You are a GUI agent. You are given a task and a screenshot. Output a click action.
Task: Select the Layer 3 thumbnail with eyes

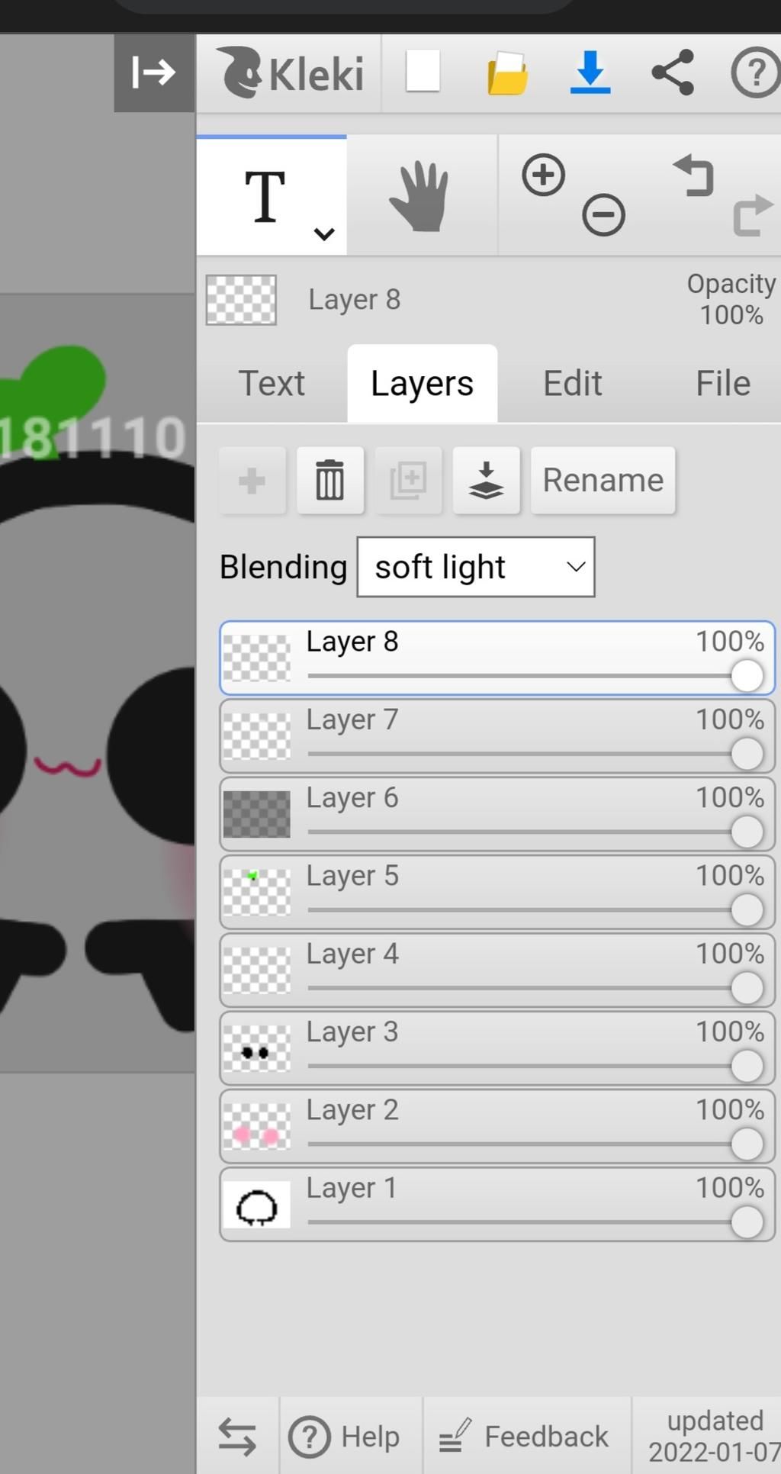click(256, 1049)
